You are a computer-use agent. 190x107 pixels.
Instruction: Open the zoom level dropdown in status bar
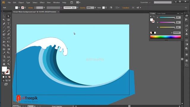[x=20, y=106]
